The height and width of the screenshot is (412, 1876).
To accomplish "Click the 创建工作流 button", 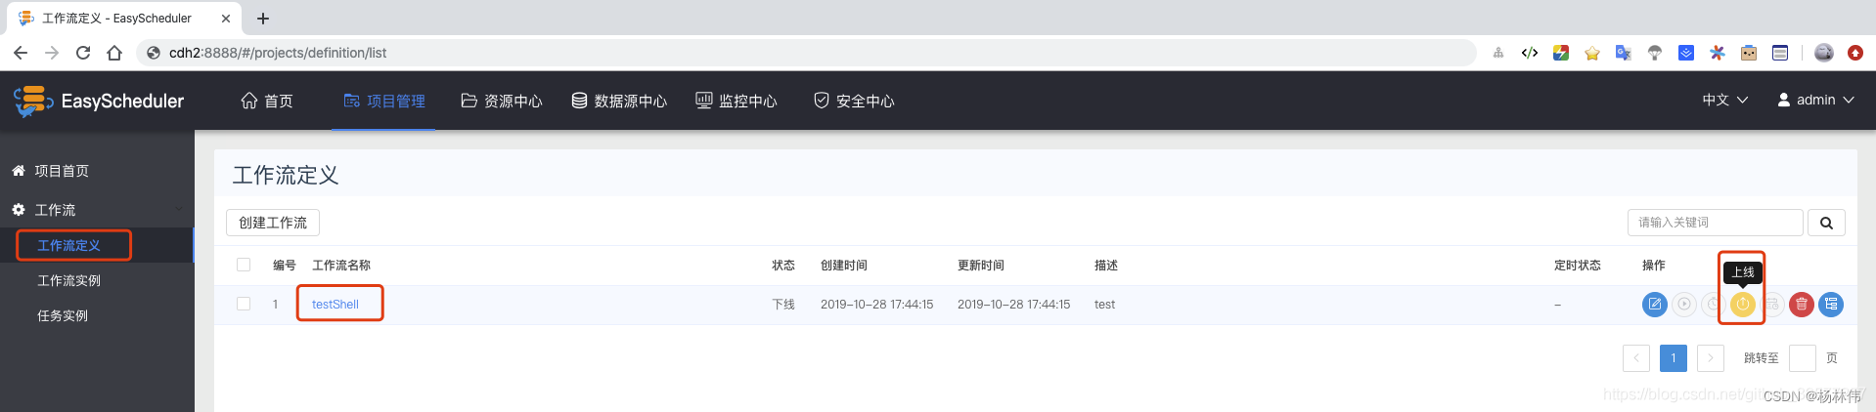I will pyautogui.click(x=273, y=223).
